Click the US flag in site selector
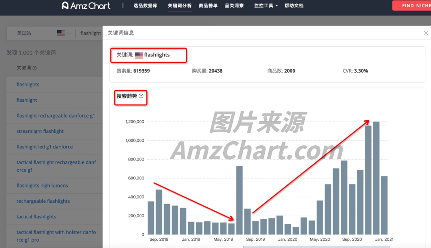This screenshot has width=431, height=248. [x=61, y=33]
